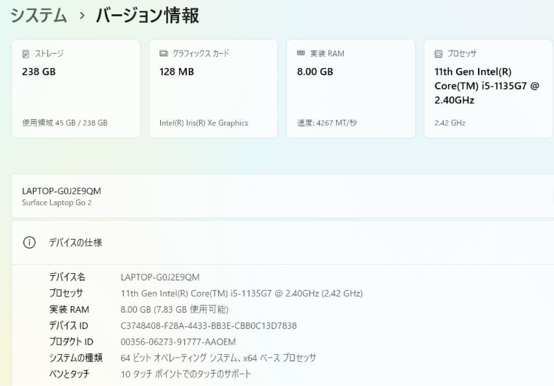Click the グラフィックス カード icon
This screenshot has width=554, height=386.
coord(163,53)
